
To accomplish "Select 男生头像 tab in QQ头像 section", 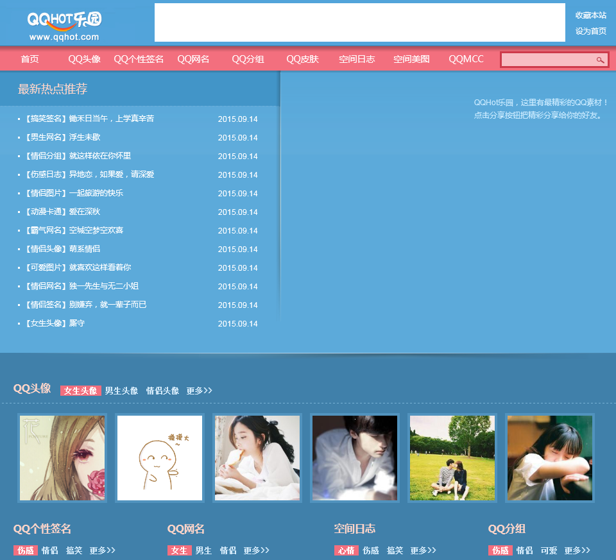I will (x=121, y=391).
